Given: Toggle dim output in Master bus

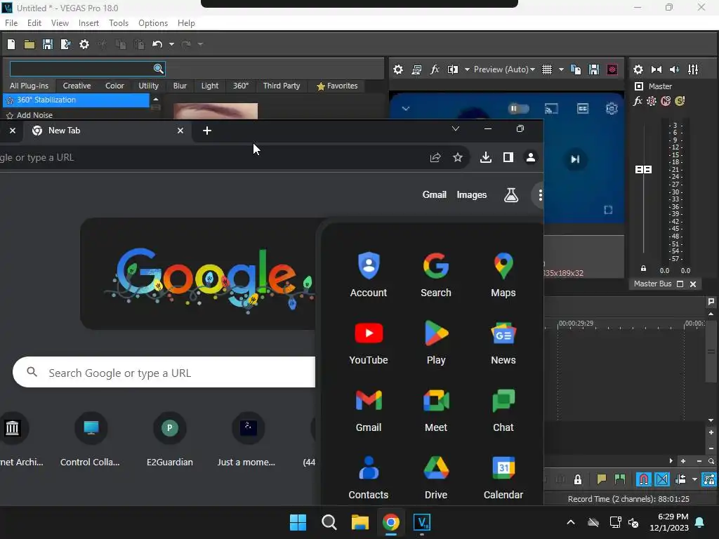Looking at the screenshot, I should pyautogui.click(x=675, y=69).
